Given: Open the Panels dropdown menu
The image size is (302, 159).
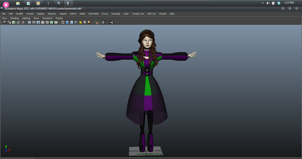Looking at the screenshot, I should click(59, 18).
